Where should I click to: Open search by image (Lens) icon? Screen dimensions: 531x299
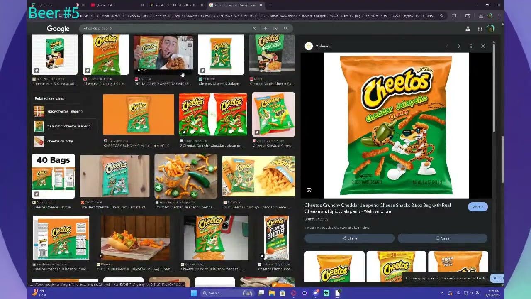point(275,28)
